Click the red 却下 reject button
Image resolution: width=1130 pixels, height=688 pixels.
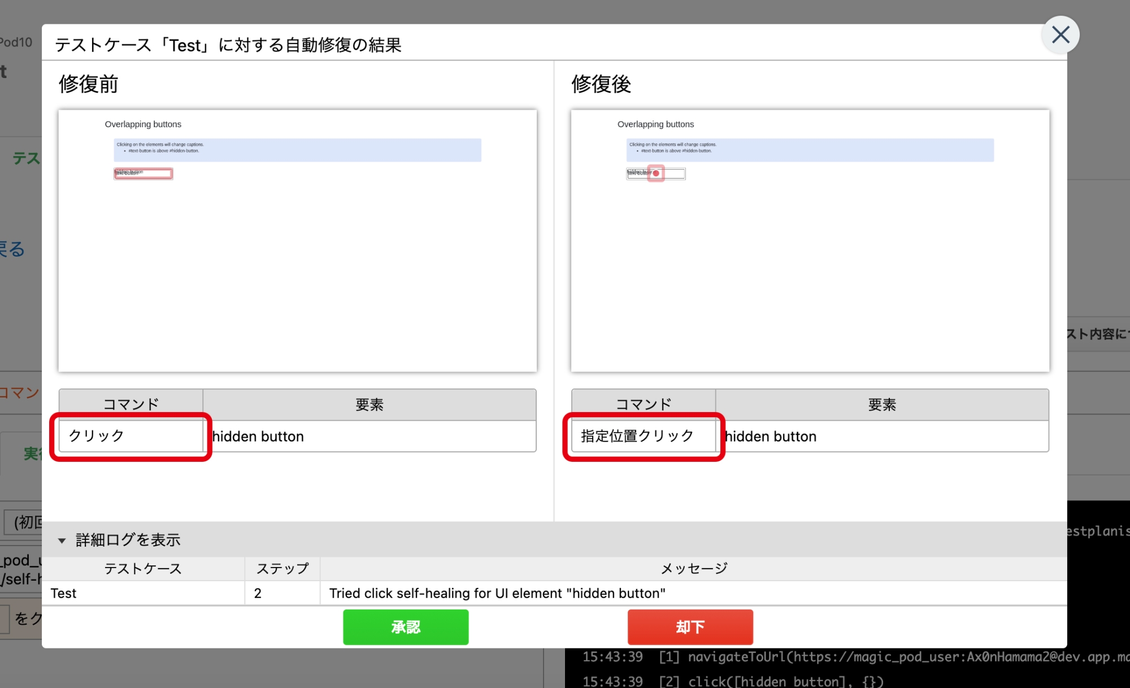[690, 627]
